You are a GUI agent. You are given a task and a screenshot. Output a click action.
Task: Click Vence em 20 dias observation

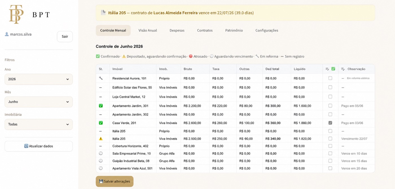point(354,168)
